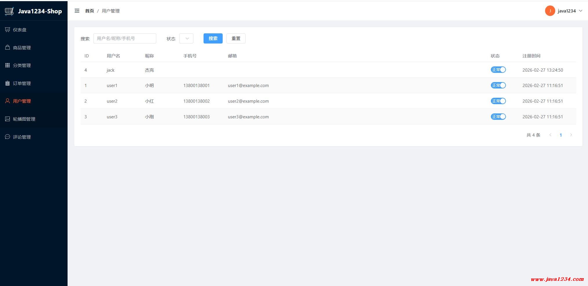
Task: Click the picture icon for 轮播图管理
Action: point(8,119)
